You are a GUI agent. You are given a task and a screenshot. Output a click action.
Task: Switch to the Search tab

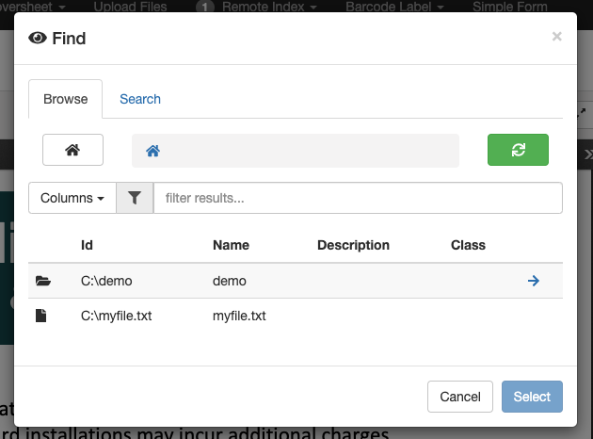pyautogui.click(x=140, y=99)
